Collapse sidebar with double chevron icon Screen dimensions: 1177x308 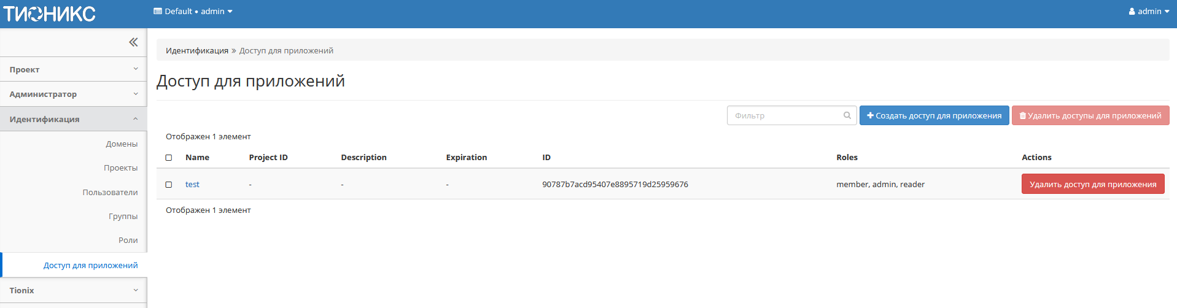133,42
